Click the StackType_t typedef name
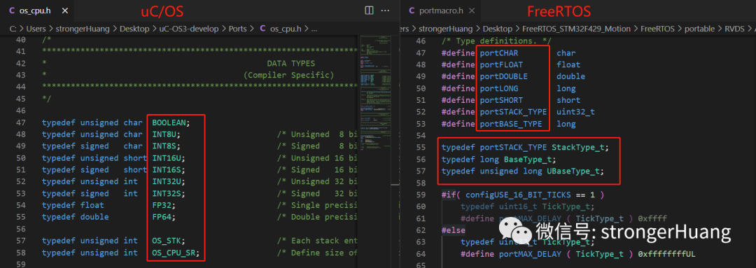Image resolution: width=756 pixels, height=268 pixels. (577, 148)
